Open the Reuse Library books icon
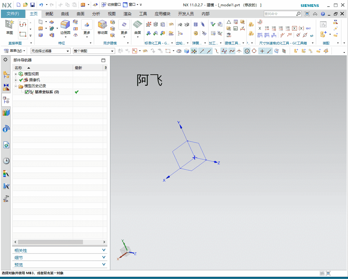 coord(6,112)
